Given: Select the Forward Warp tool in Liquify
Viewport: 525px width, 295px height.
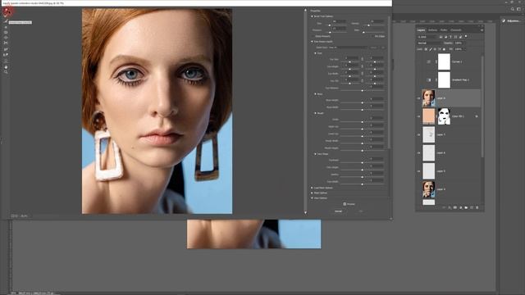Looking at the screenshot, I should click(7, 11).
